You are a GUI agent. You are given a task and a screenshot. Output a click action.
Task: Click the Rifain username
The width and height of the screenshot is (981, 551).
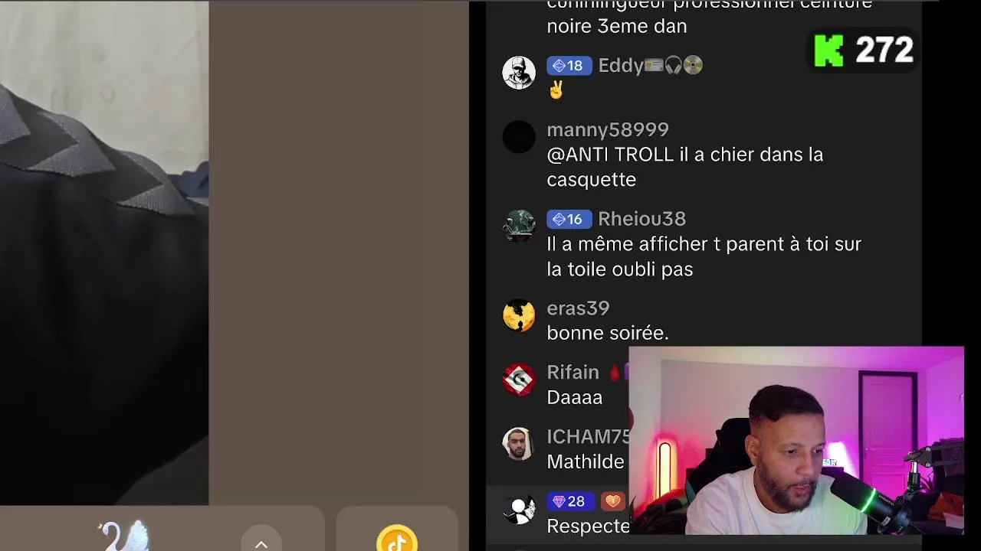tap(573, 372)
